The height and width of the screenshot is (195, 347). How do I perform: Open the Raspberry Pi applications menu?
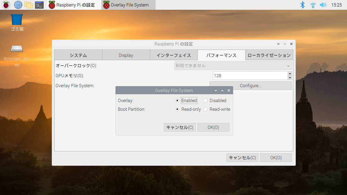[6, 5]
